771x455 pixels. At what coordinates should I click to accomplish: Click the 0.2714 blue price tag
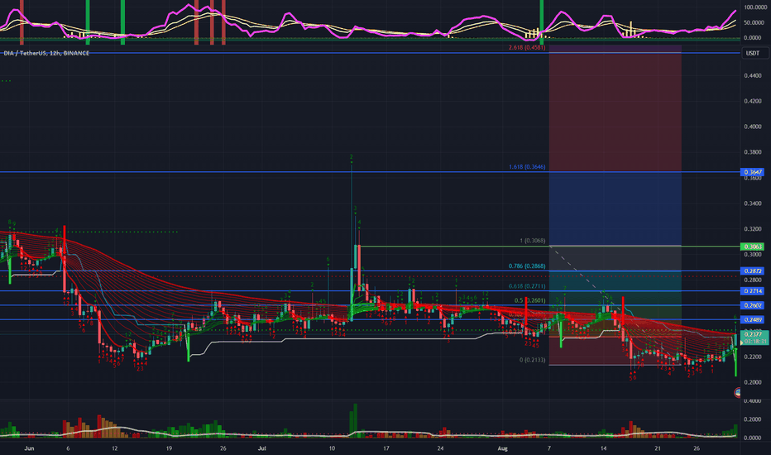(x=752, y=291)
